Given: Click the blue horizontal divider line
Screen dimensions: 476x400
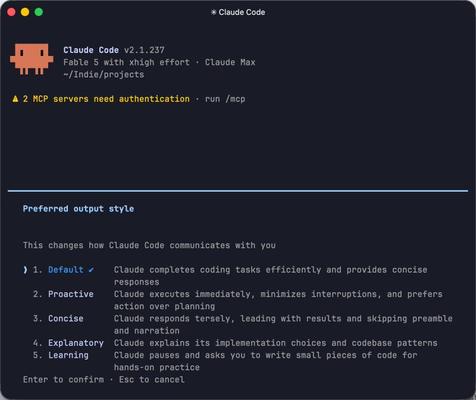Looking at the screenshot, I should click(x=238, y=191).
